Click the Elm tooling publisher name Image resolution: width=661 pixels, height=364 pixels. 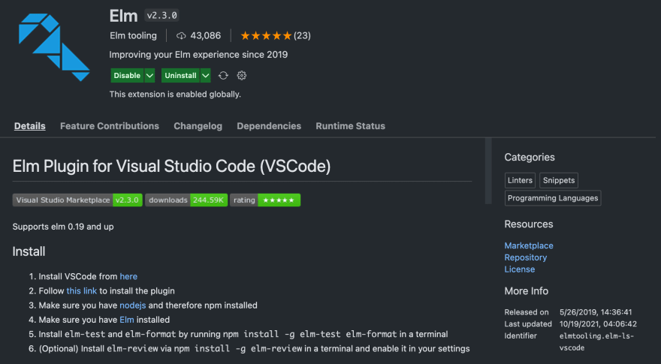click(133, 36)
